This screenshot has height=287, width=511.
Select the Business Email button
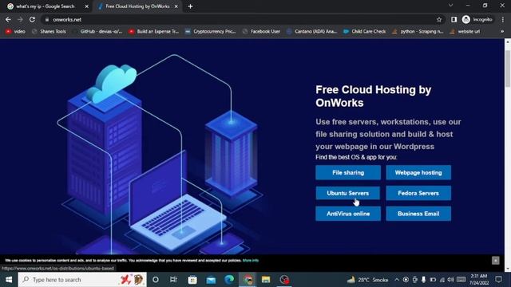pos(418,214)
